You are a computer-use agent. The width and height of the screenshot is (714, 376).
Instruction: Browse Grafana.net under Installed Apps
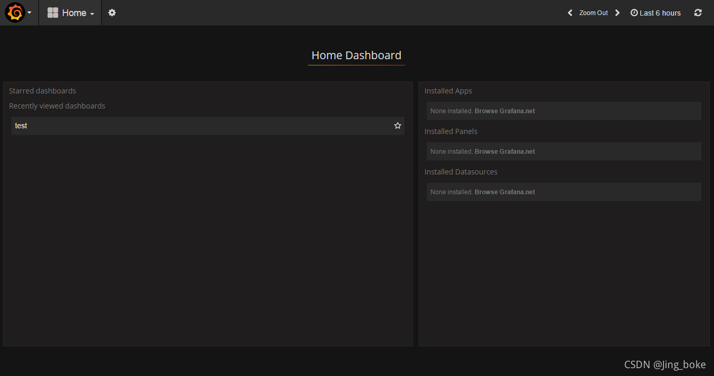click(505, 111)
